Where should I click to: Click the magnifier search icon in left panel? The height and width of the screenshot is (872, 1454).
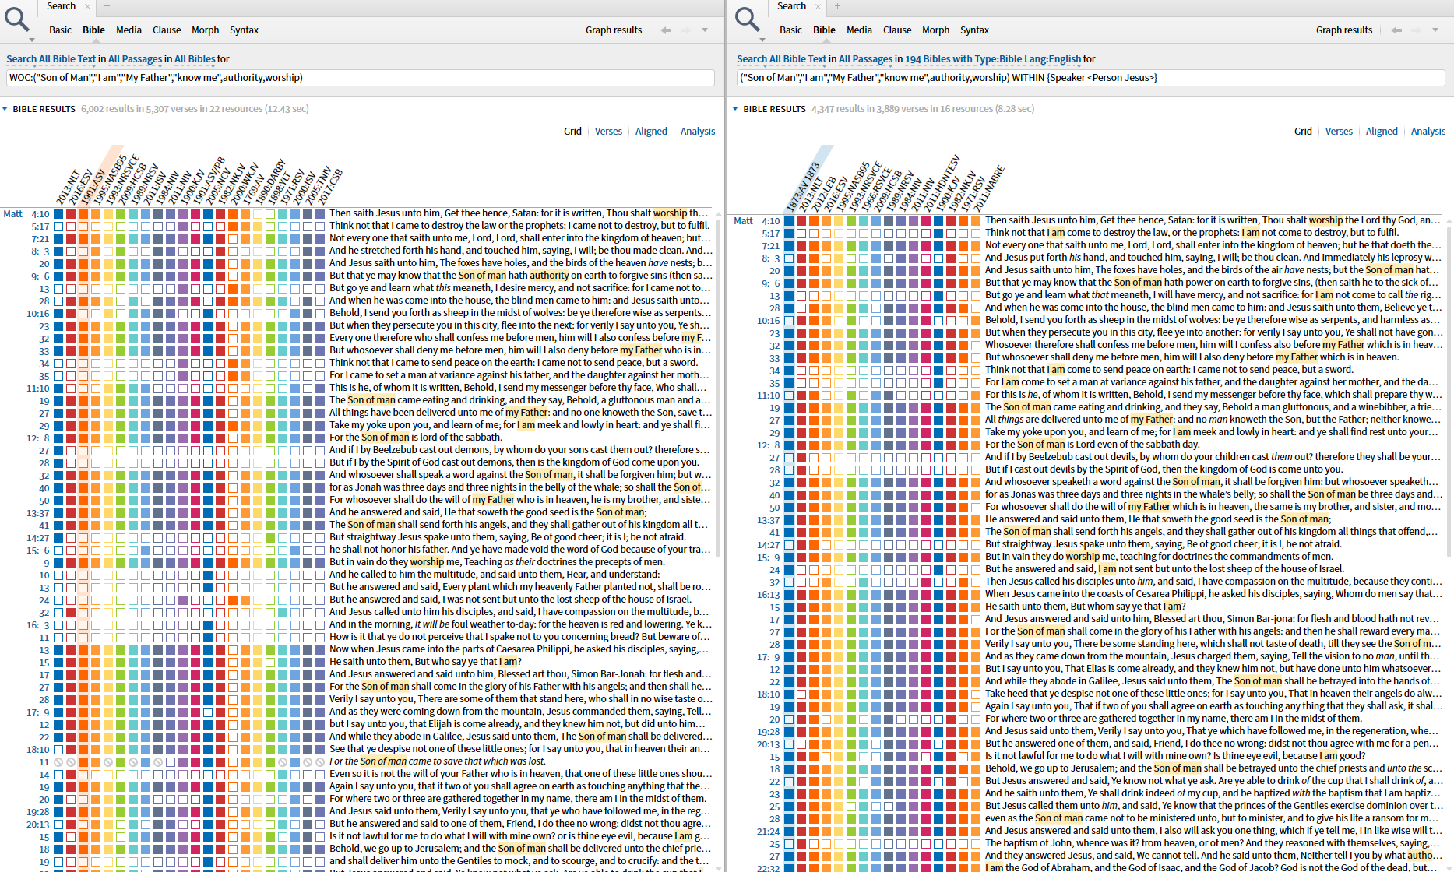(16, 19)
